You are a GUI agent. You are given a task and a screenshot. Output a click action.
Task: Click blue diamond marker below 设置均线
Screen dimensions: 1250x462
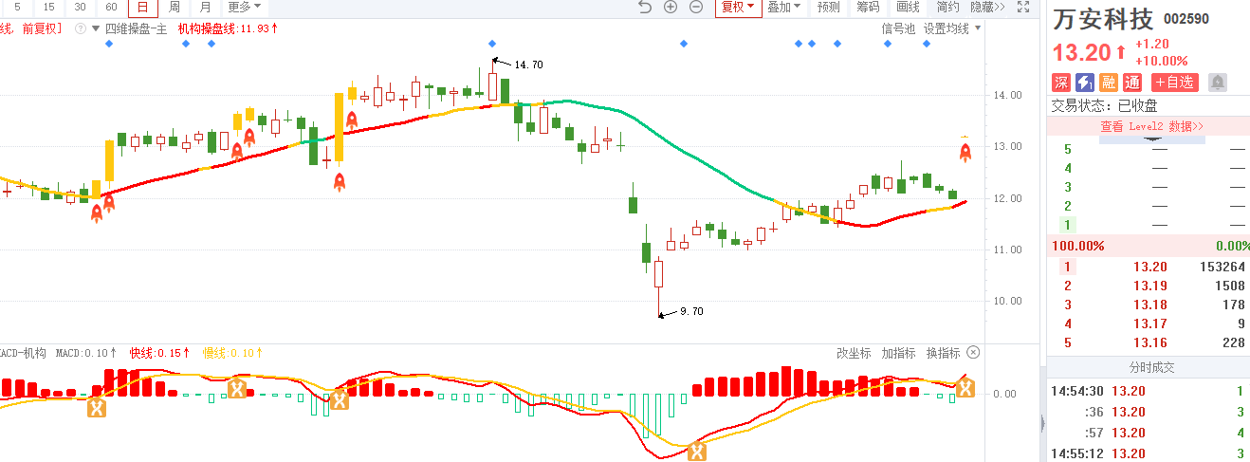tap(927, 44)
